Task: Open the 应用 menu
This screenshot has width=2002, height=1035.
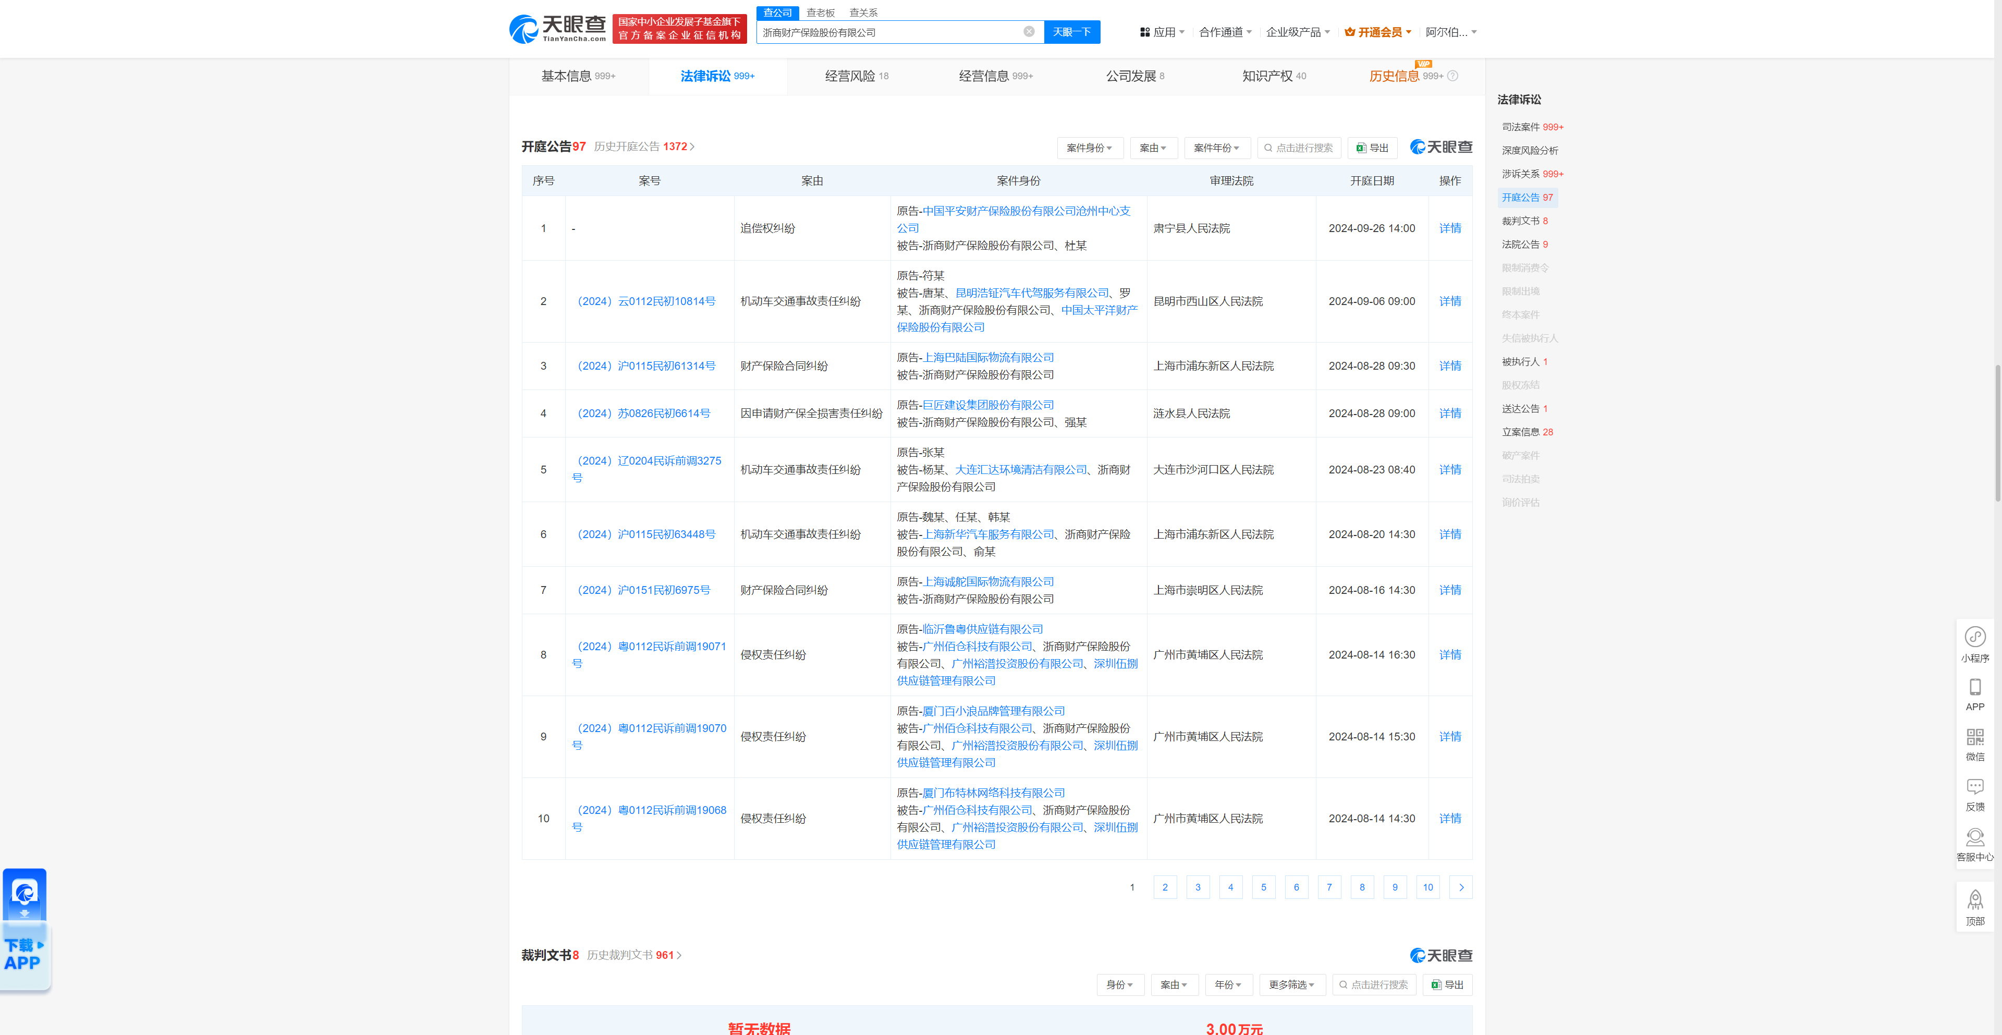Action: pos(1162,32)
